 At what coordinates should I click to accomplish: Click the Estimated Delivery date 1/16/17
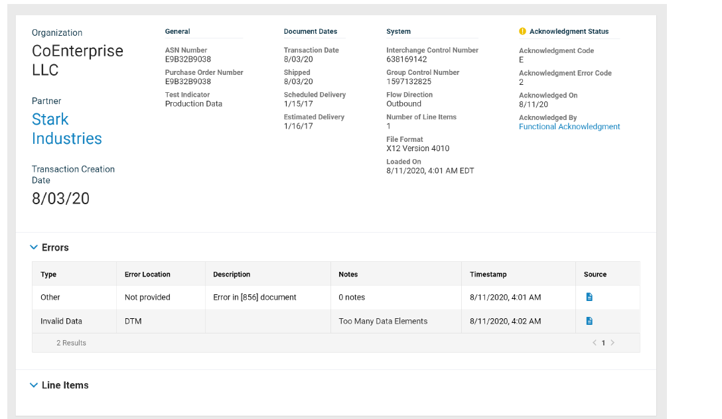(x=299, y=126)
